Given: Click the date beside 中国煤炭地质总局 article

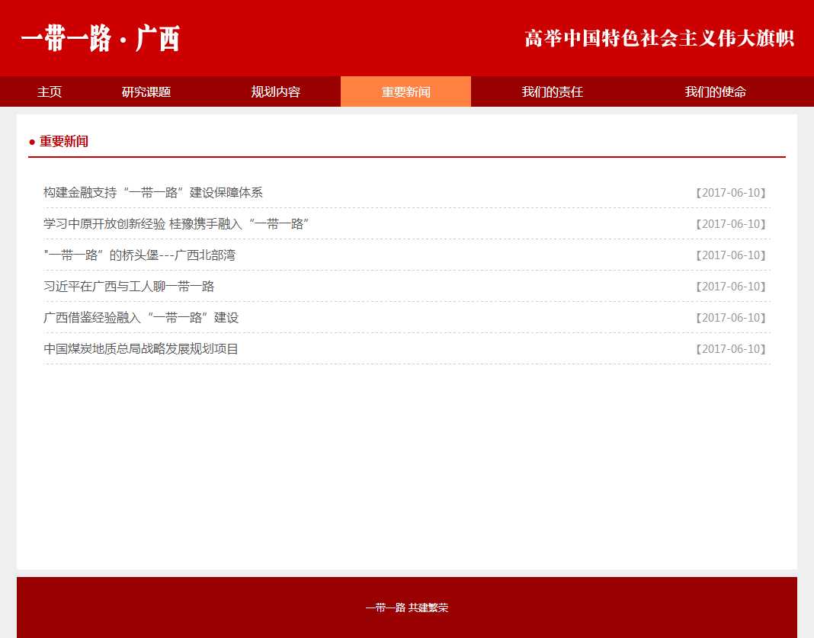Looking at the screenshot, I should tap(731, 349).
